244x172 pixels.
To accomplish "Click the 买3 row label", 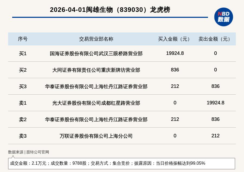I will tap(23, 87).
